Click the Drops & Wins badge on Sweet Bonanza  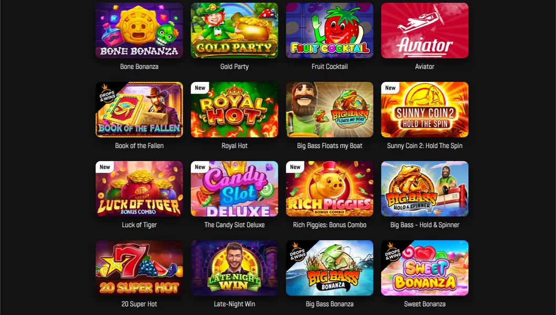click(x=393, y=252)
